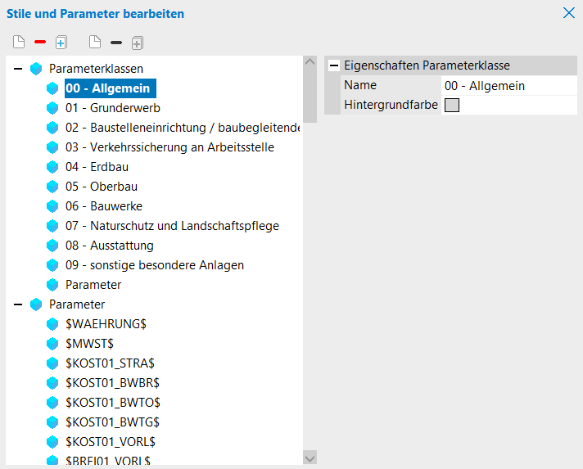Viewport: 583px width, 469px height.
Task: Close the Stile und Parameter bearbeiten dialog
Action: [568, 12]
